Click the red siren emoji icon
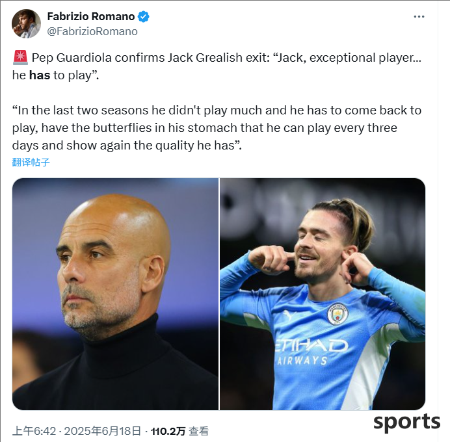The width and height of the screenshot is (450, 442). point(20,57)
